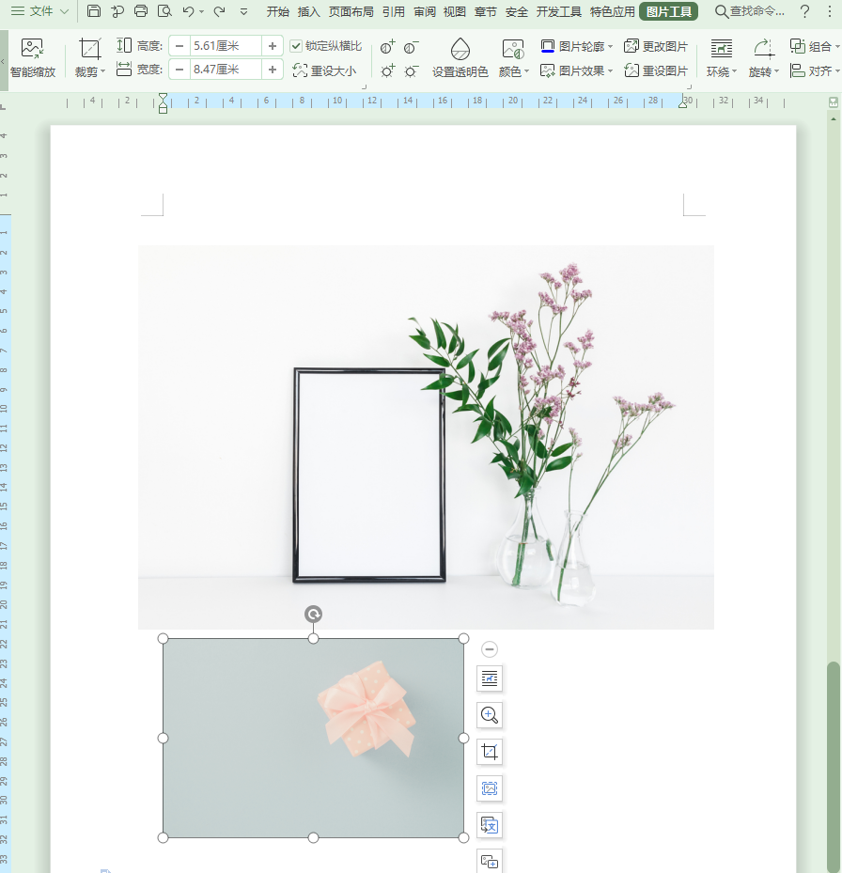842x873 pixels.
Task: Decrease height with minus stepper
Action: point(179,46)
